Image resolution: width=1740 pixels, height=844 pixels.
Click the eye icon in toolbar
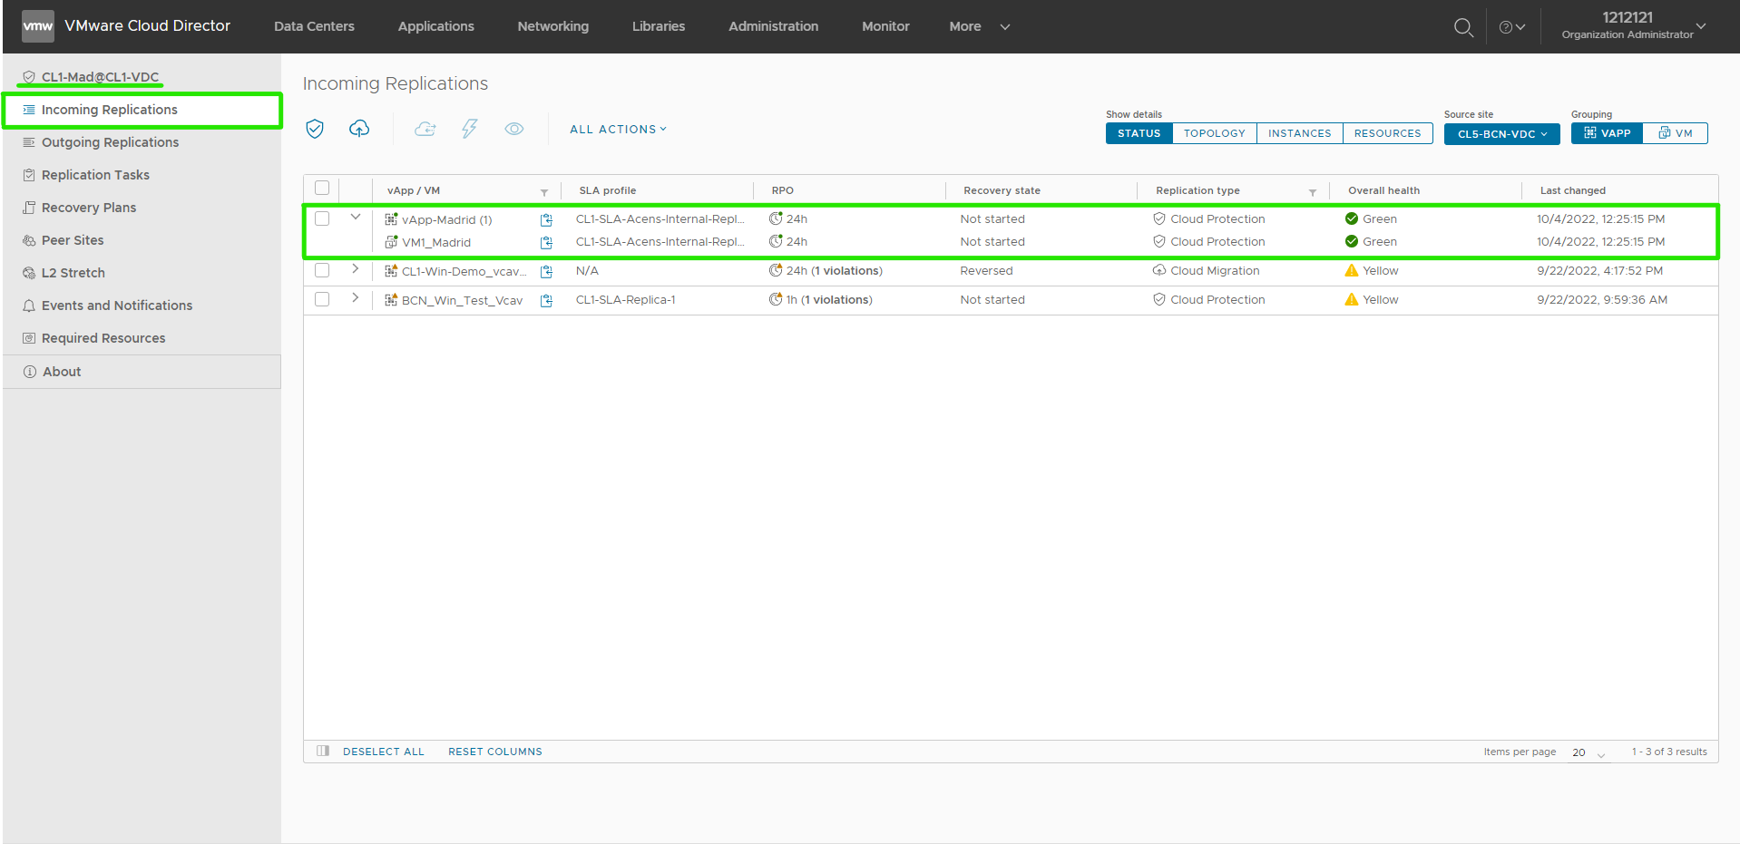514,129
